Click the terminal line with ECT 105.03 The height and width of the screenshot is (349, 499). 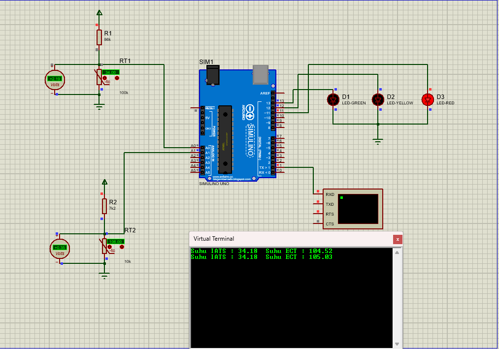click(262, 257)
